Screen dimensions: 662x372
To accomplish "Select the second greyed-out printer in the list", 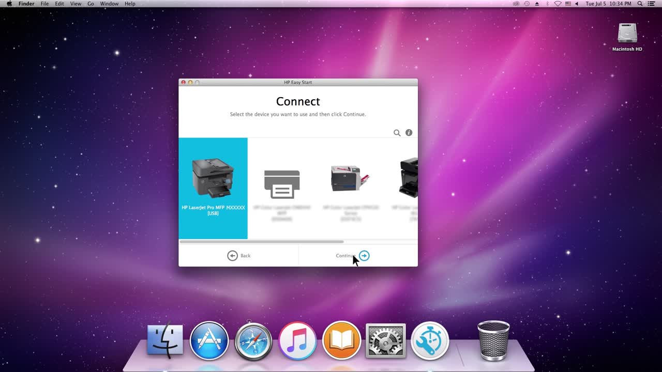I will 282,188.
